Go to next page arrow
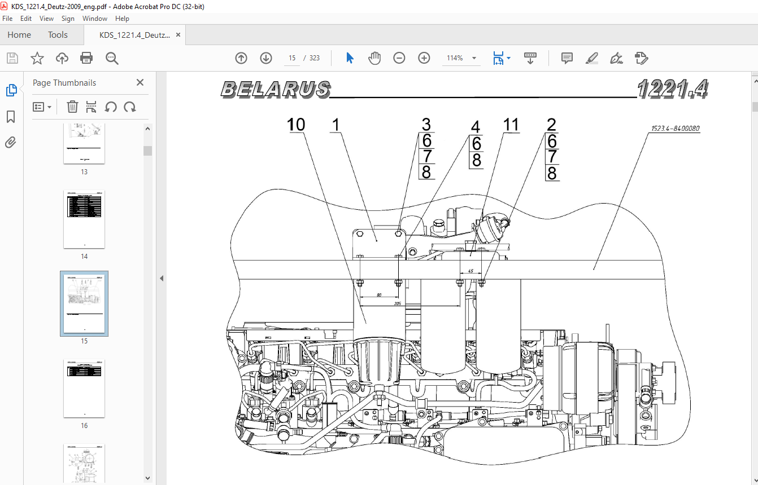The height and width of the screenshot is (485, 758). click(266, 58)
